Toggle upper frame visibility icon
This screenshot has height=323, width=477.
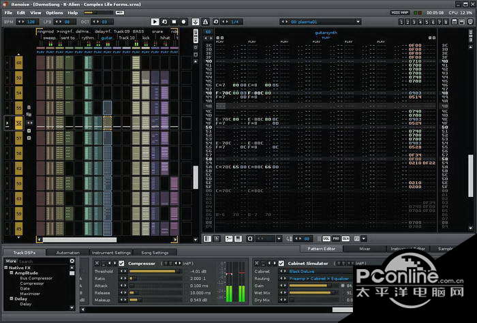[455, 22]
